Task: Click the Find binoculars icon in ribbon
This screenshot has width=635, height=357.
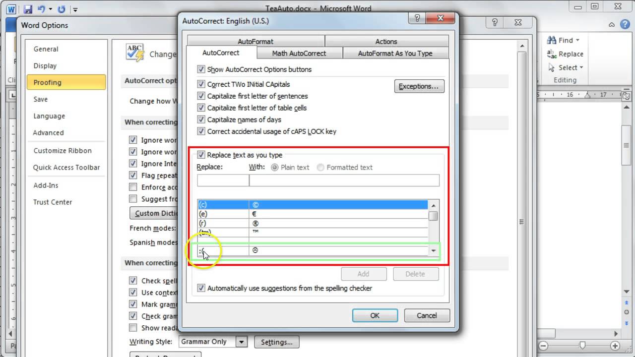Action: pyautogui.click(x=552, y=40)
